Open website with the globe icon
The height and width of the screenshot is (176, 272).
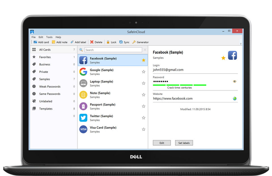coord(235,98)
